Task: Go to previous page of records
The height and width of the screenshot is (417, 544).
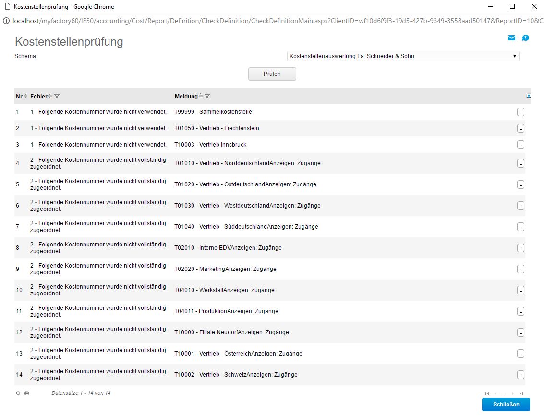Action: (x=496, y=394)
